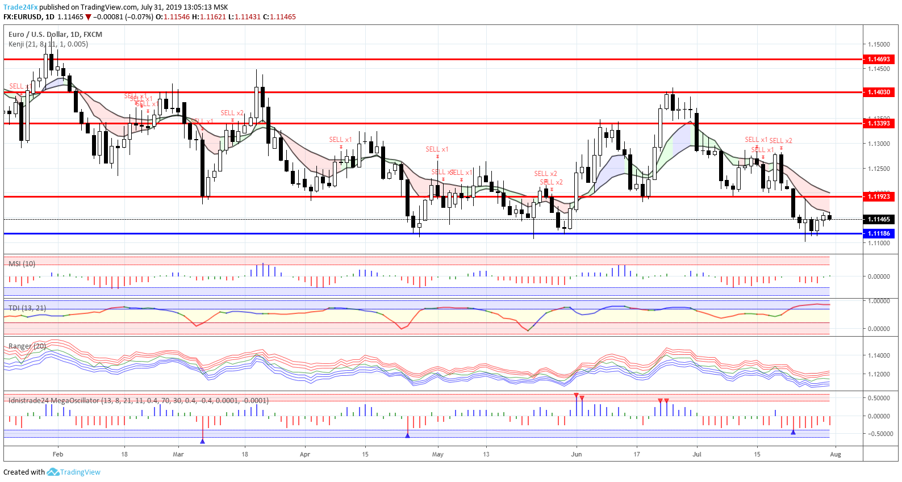The height and width of the screenshot is (482, 902).
Task: Click the 0.50000 value on MegaOscillator axis
Action: [x=879, y=398]
